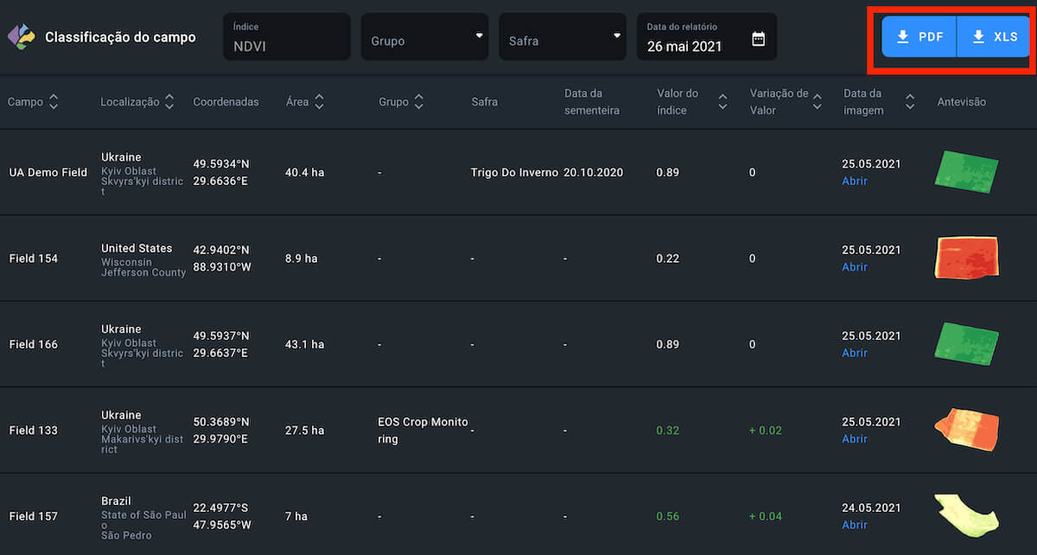Open the calendar icon in report date

pyautogui.click(x=758, y=39)
